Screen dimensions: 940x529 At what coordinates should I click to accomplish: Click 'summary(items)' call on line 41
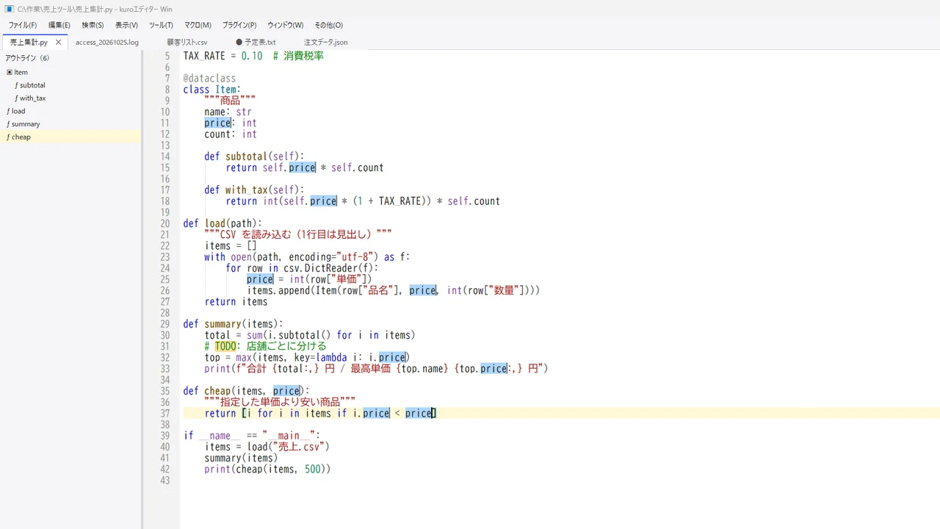pyautogui.click(x=241, y=458)
